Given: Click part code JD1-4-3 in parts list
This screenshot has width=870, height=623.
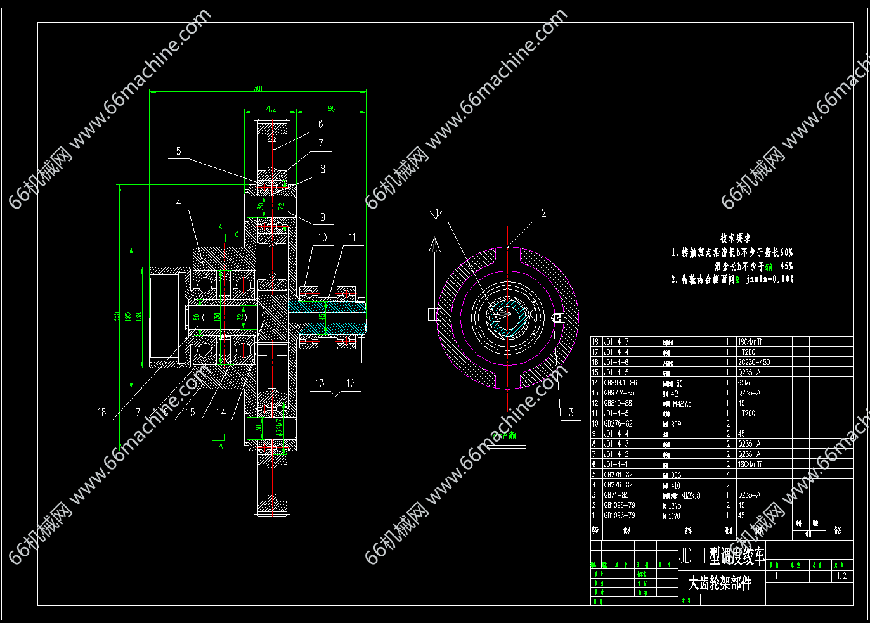Looking at the screenshot, I should 616,444.
